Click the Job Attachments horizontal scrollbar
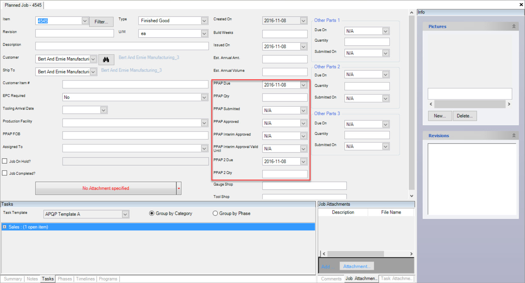Viewport: 525px width, 283px height. (368, 254)
